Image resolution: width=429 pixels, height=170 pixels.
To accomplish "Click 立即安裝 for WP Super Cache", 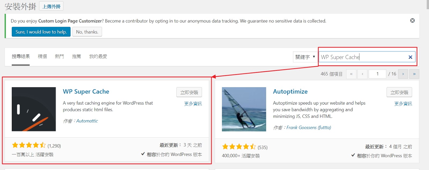I will tap(189, 92).
